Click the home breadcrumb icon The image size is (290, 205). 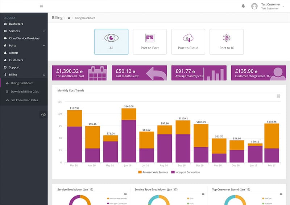[x=69, y=18]
